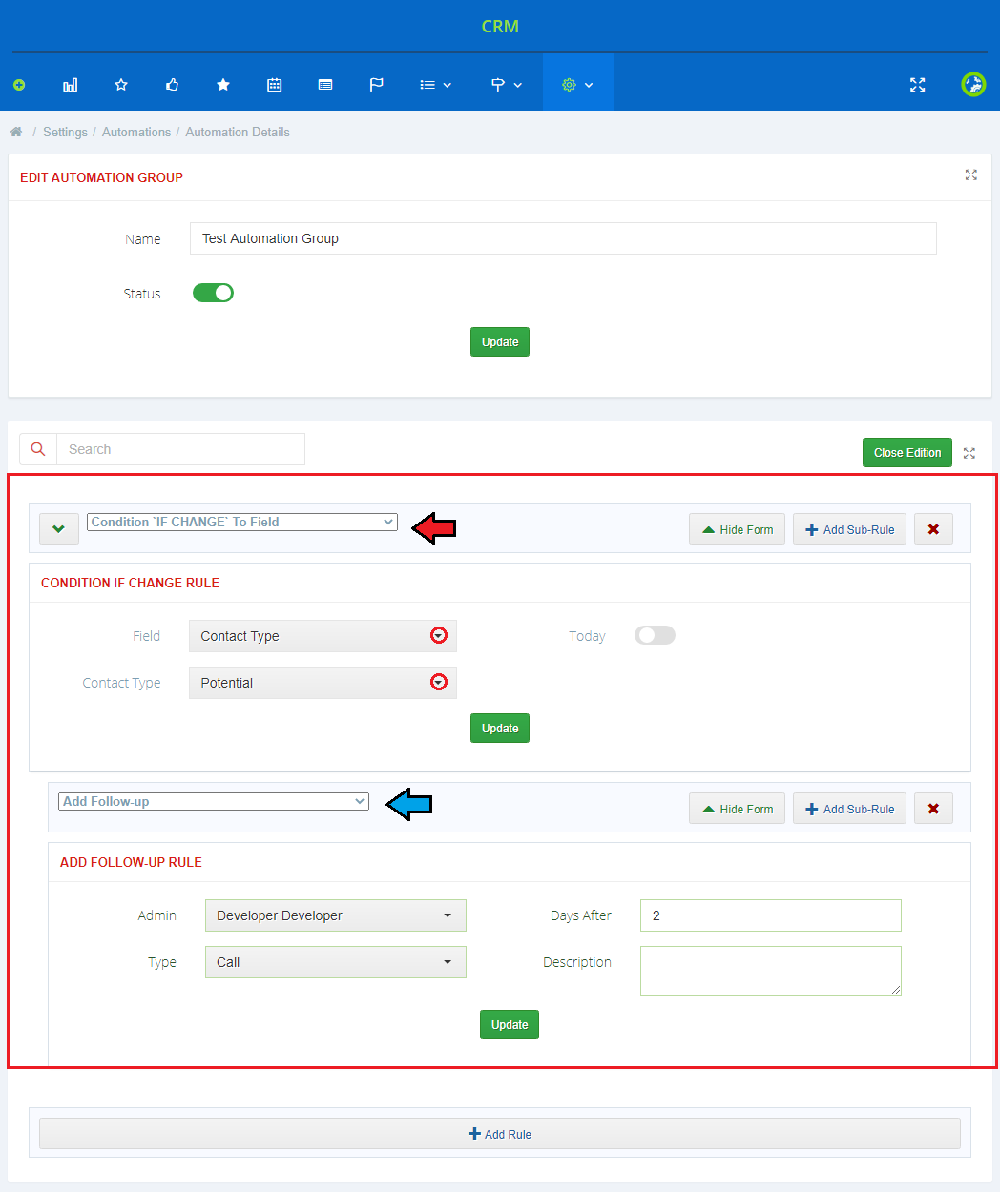Viewport: 1000px width, 1192px height.
Task: Enable the Today toggle
Action: click(x=655, y=635)
